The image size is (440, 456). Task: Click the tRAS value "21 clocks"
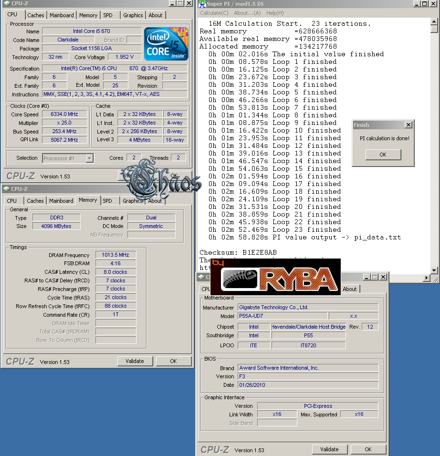coord(115,297)
